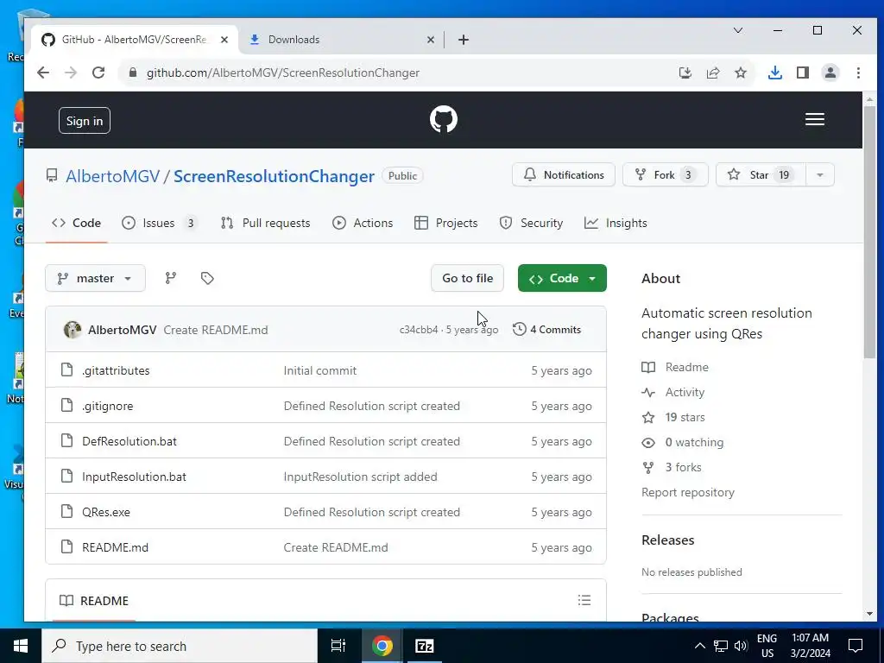The height and width of the screenshot is (663, 884).
Task: Click the Chrome icon on the taskbar
Action: 382,646
